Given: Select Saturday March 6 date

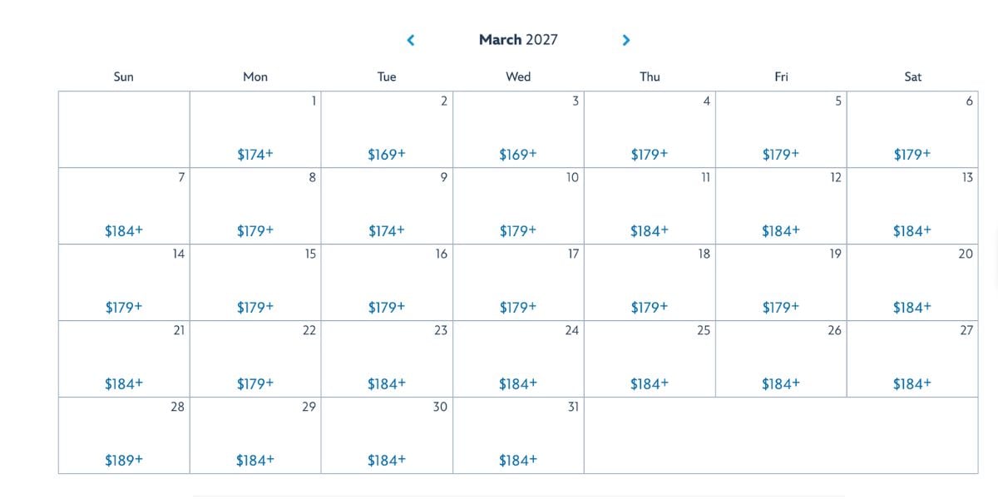Looking at the screenshot, I should pyautogui.click(x=912, y=131).
